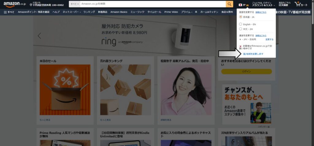Click the 屋外対応 防犯カメラ banner text
This screenshot has width=314, height=146.
tap(122, 26)
